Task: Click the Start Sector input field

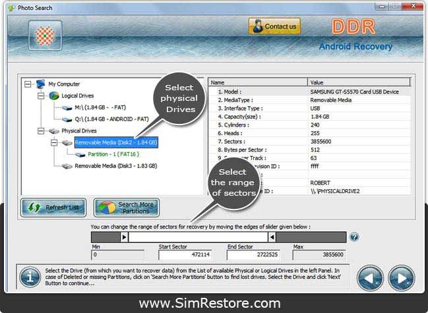Action: coord(185,254)
